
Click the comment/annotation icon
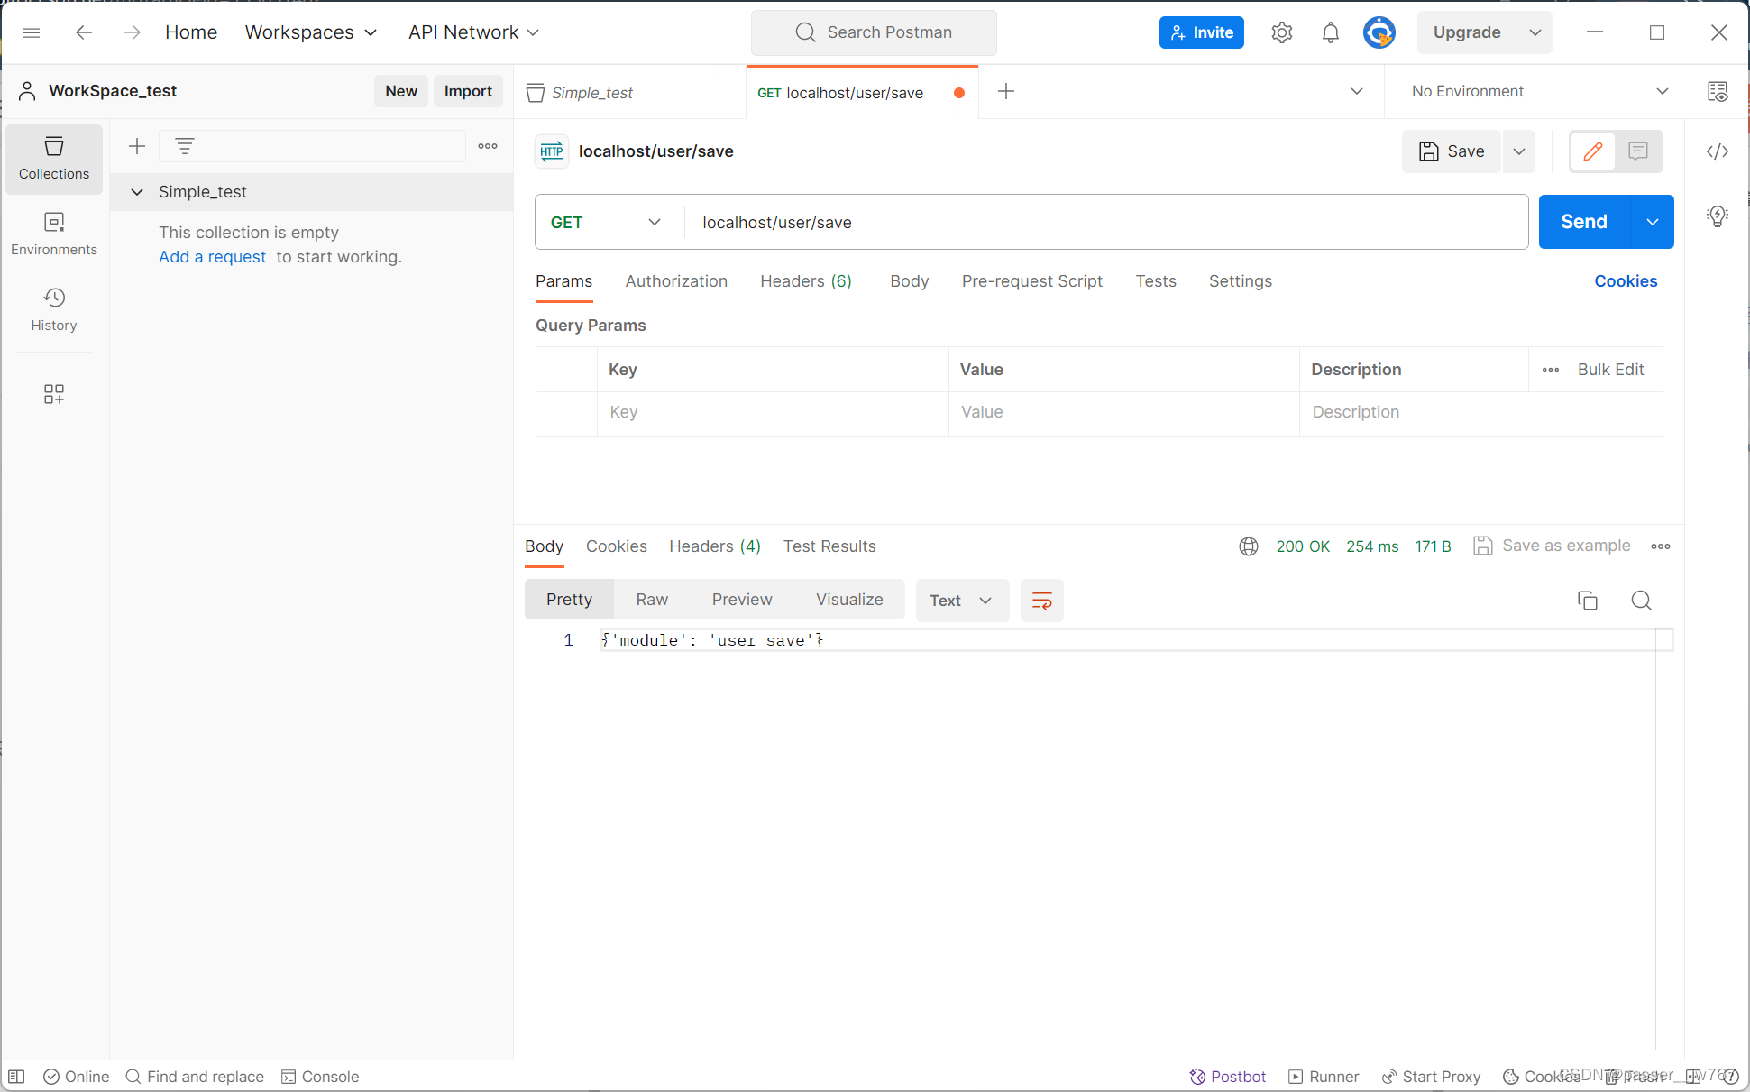click(1638, 150)
